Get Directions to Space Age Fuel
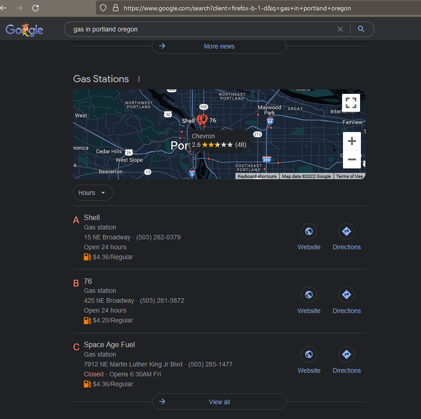Image resolution: width=421 pixels, height=419 pixels. tap(347, 354)
